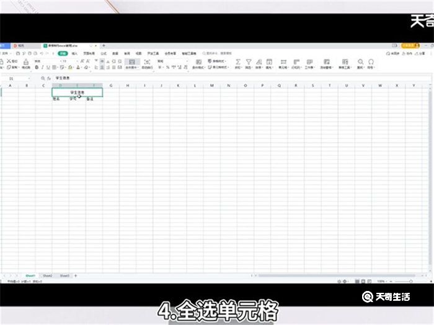Click the AutoSum sigma icon
Screen dimensions: 434x325
click(x=237, y=62)
